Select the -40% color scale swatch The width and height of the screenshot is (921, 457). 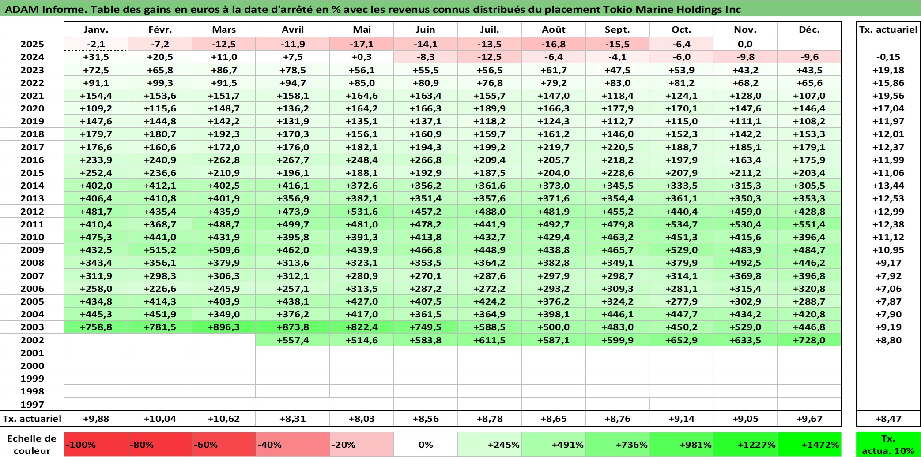pyautogui.click(x=293, y=444)
